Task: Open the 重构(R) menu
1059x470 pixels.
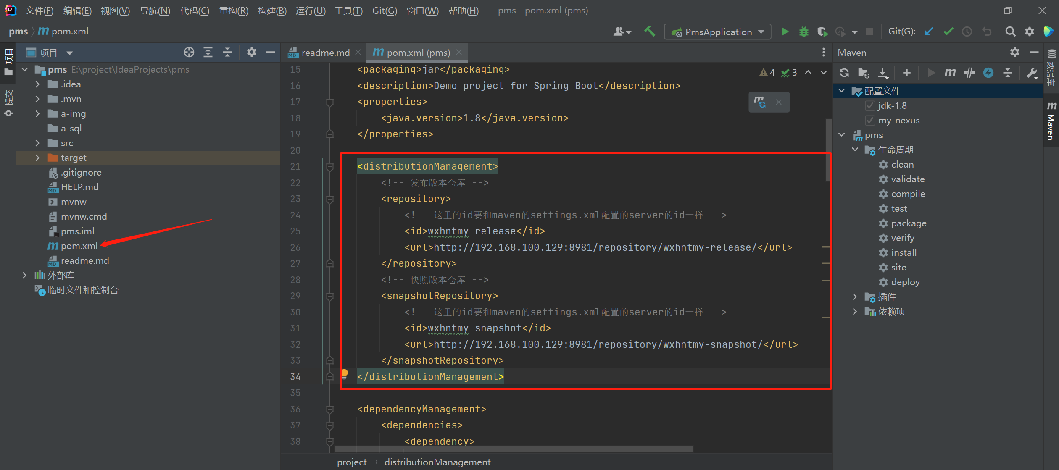Action: [234, 11]
